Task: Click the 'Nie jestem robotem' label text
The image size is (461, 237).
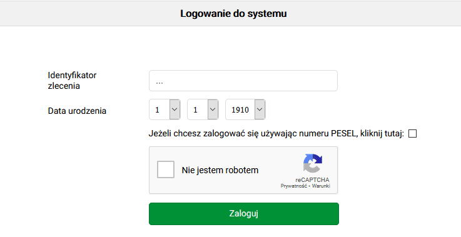Action: (220, 170)
